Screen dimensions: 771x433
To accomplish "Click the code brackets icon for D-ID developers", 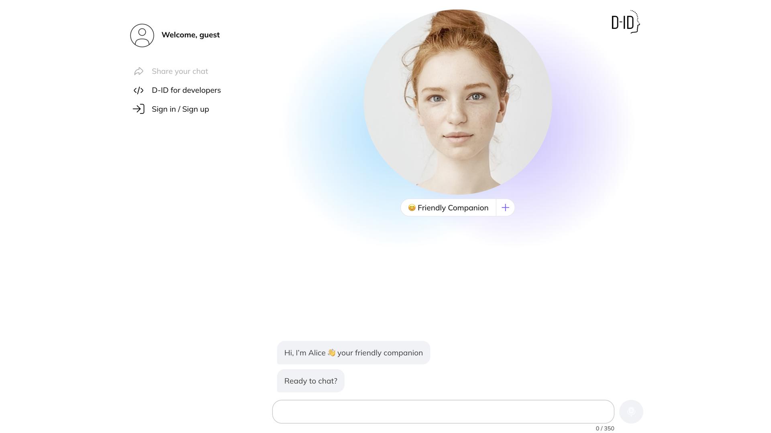I will click(x=139, y=90).
